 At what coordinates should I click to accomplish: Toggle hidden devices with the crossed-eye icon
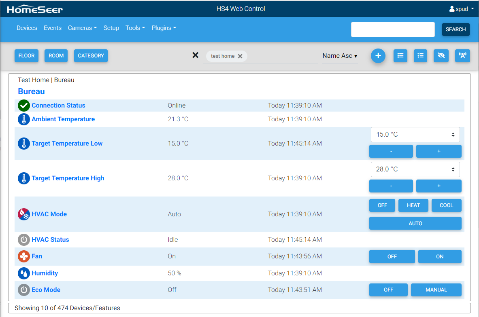click(441, 56)
